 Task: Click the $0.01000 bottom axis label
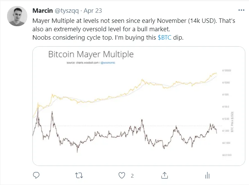(227, 155)
